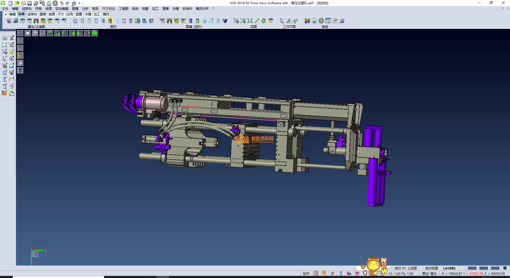This screenshot has height=278, width=510.
Task: Click the traffic light filter icon
Action: tap(36, 21)
